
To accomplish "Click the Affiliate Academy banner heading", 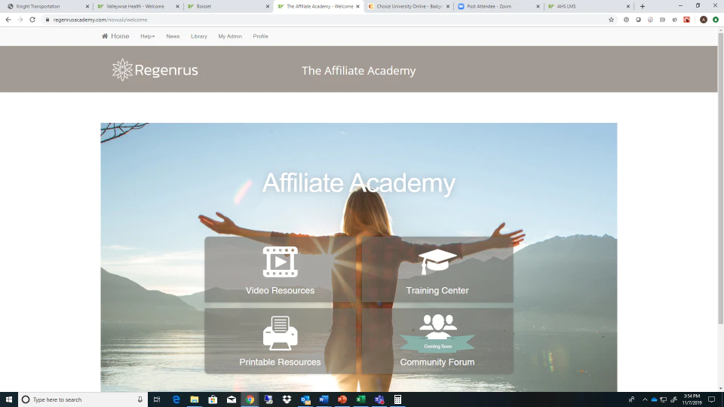I will coord(359,183).
